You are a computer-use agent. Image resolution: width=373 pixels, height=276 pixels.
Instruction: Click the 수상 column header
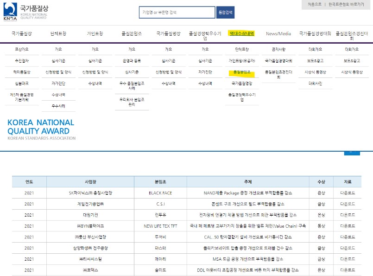(322, 182)
